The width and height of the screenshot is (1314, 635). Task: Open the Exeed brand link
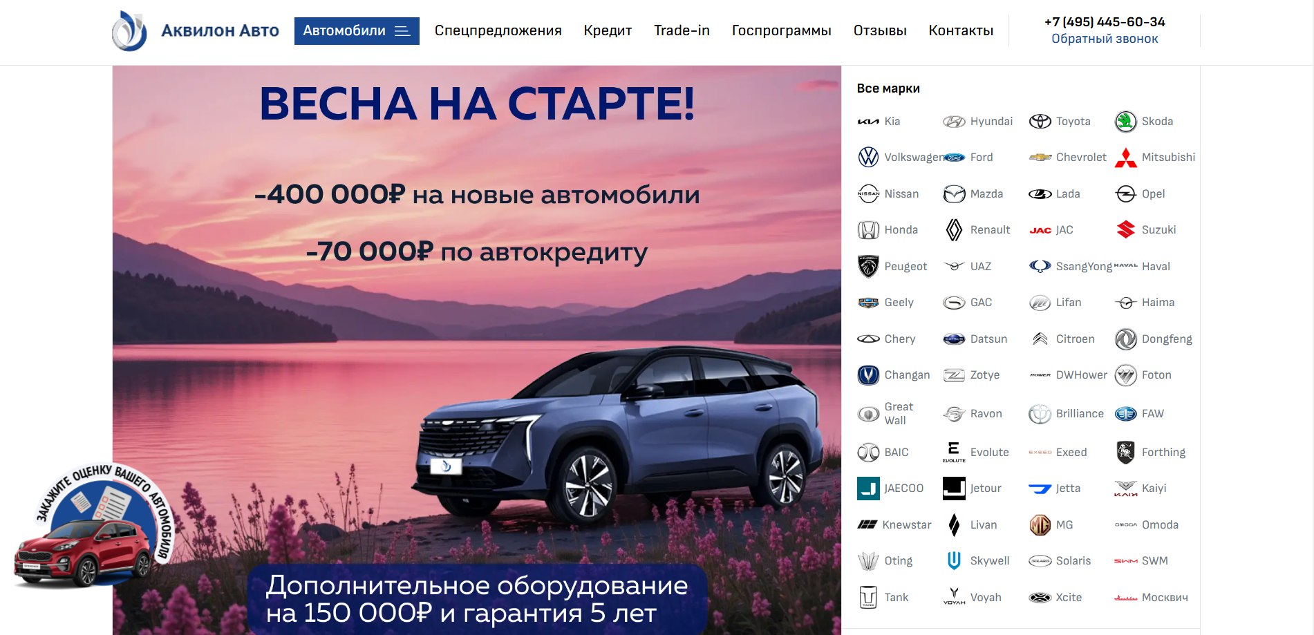pos(1058,453)
